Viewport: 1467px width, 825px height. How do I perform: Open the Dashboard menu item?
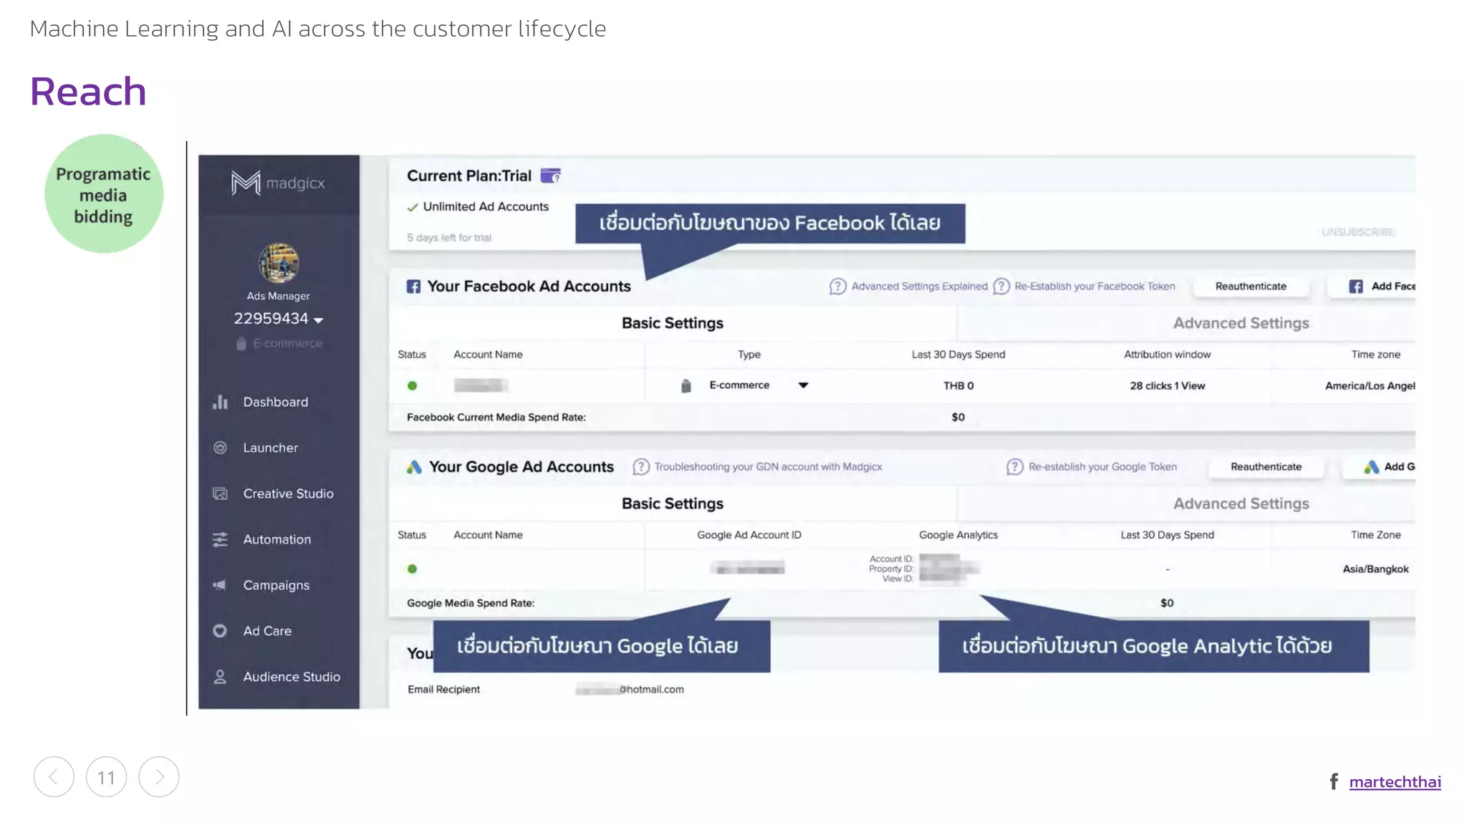click(x=276, y=402)
